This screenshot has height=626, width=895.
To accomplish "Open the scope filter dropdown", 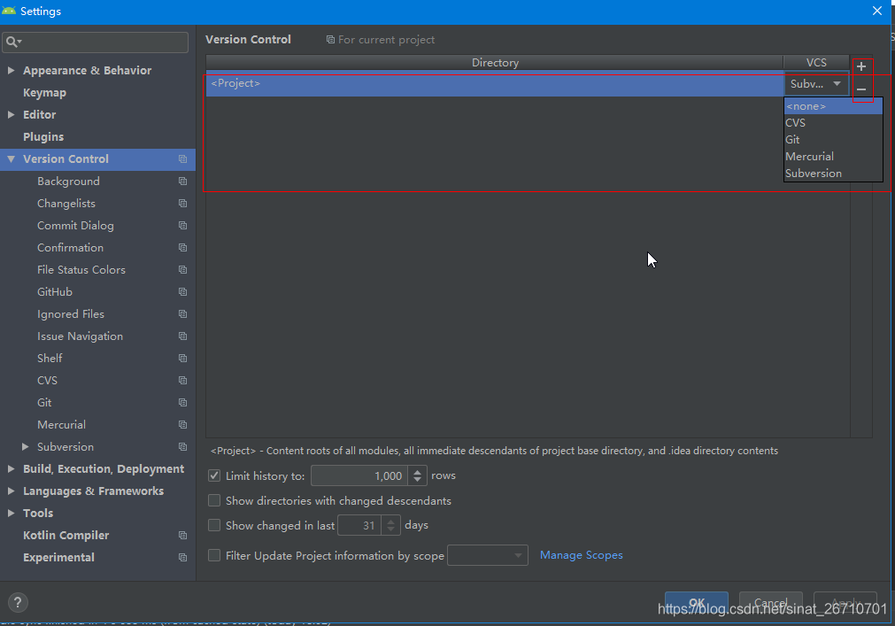I will pos(488,555).
